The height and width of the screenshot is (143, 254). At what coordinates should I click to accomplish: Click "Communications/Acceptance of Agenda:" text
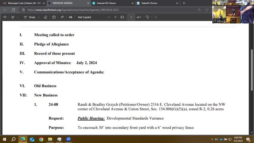(69, 72)
